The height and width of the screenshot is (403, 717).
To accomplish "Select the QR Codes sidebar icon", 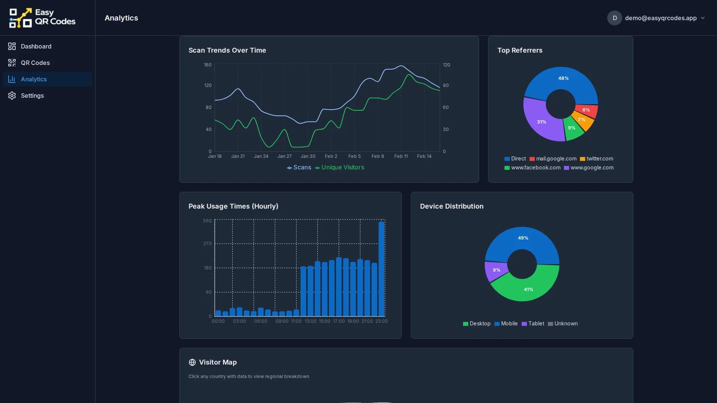I will tap(12, 63).
